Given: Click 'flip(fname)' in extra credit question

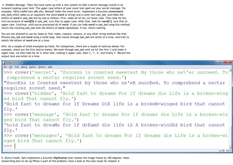Looking at the screenshot, I should click(x=60, y=158).
